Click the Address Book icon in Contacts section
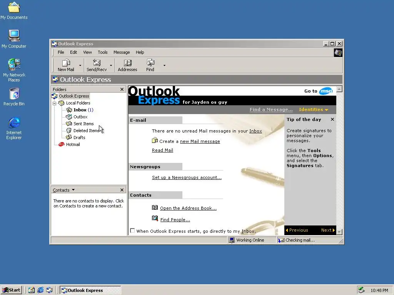Screen dimensions: 394x295 [155, 208]
